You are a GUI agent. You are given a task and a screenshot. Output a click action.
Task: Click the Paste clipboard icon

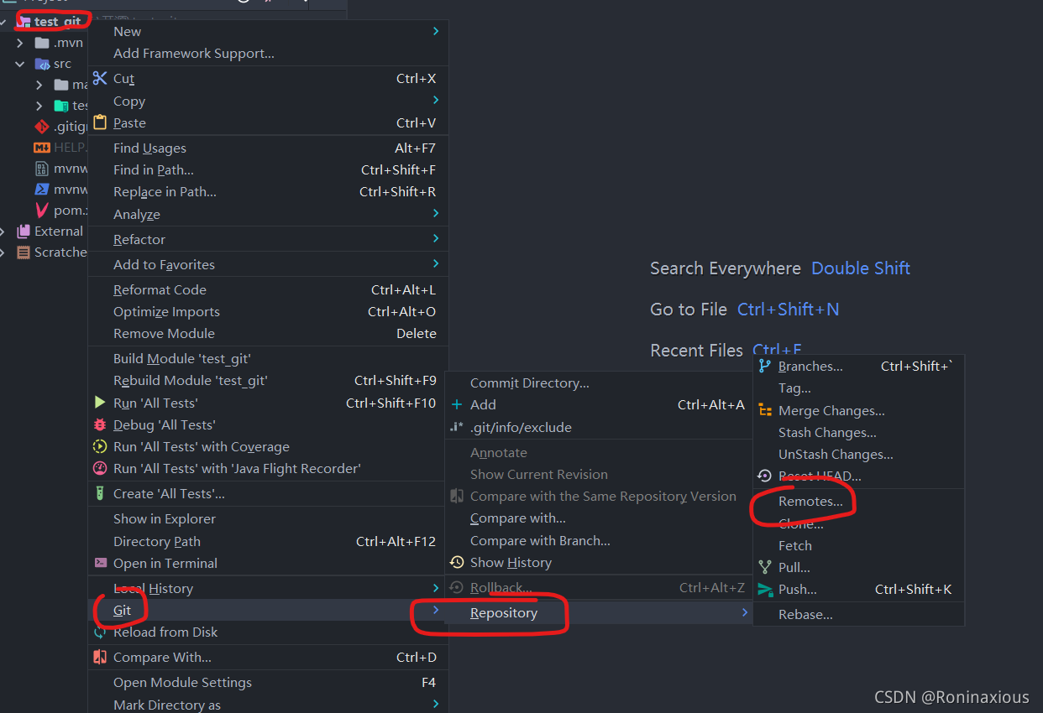click(x=100, y=122)
